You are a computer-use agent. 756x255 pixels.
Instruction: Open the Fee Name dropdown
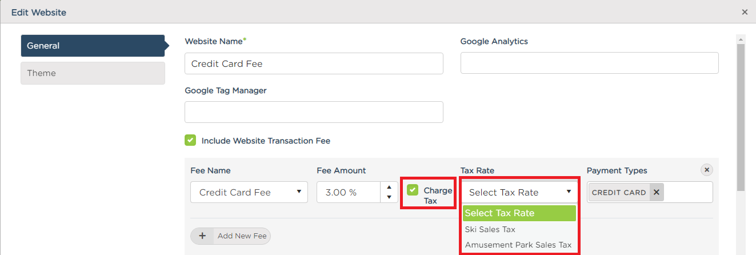(249, 192)
